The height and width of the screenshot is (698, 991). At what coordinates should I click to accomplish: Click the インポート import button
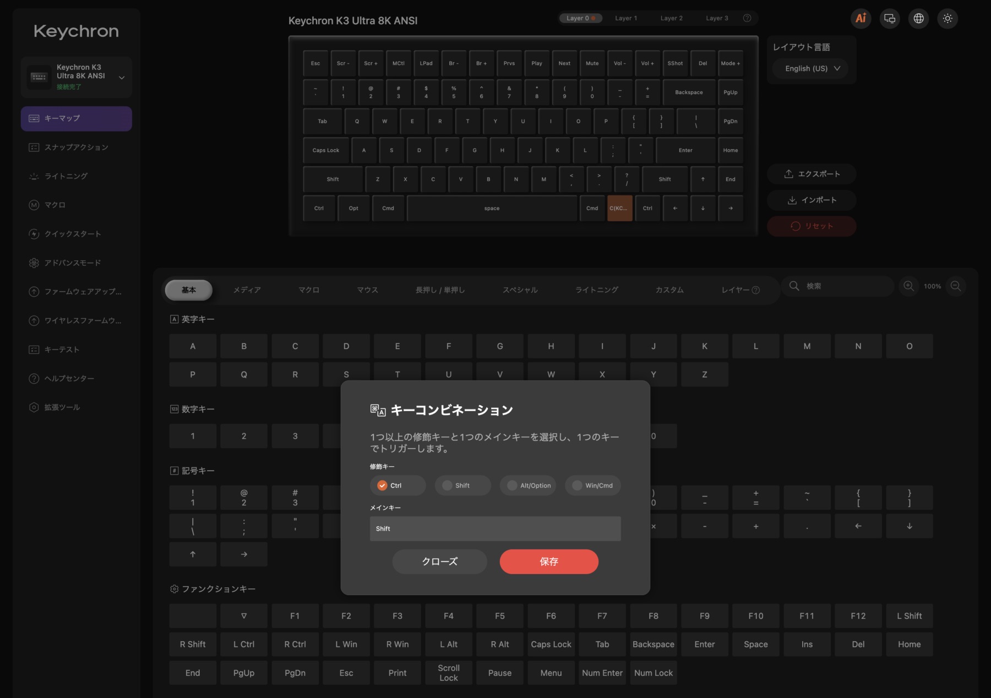click(812, 200)
